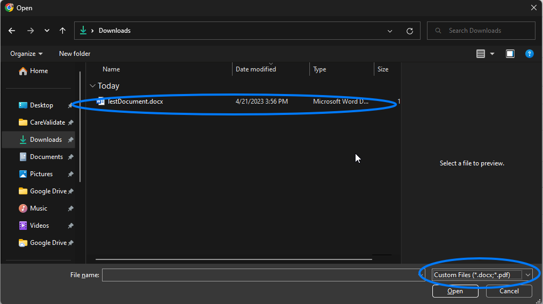543x304 pixels.
Task: Click the Open button
Action: click(455, 291)
